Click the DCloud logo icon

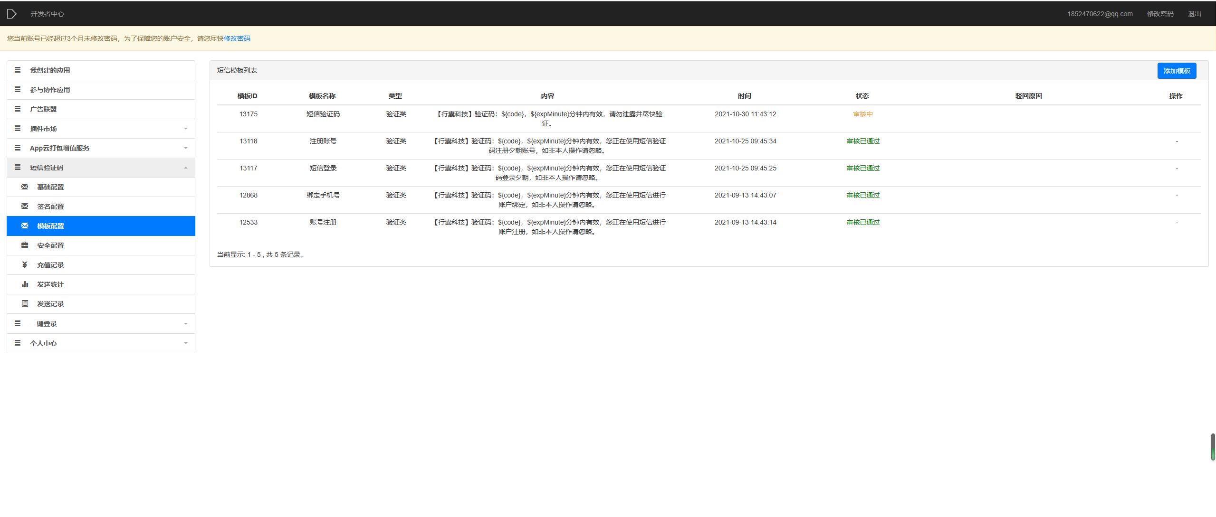point(12,14)
